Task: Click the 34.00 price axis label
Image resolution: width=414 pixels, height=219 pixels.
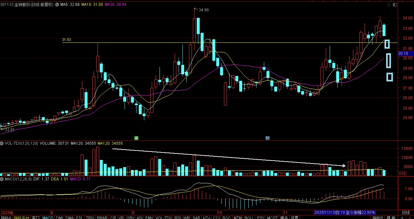Action: pyautogui.click(x=407, y=18)
